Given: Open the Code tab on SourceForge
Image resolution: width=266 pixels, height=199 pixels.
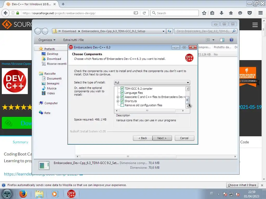Looking at the screenshot, I should click(244, 142).
